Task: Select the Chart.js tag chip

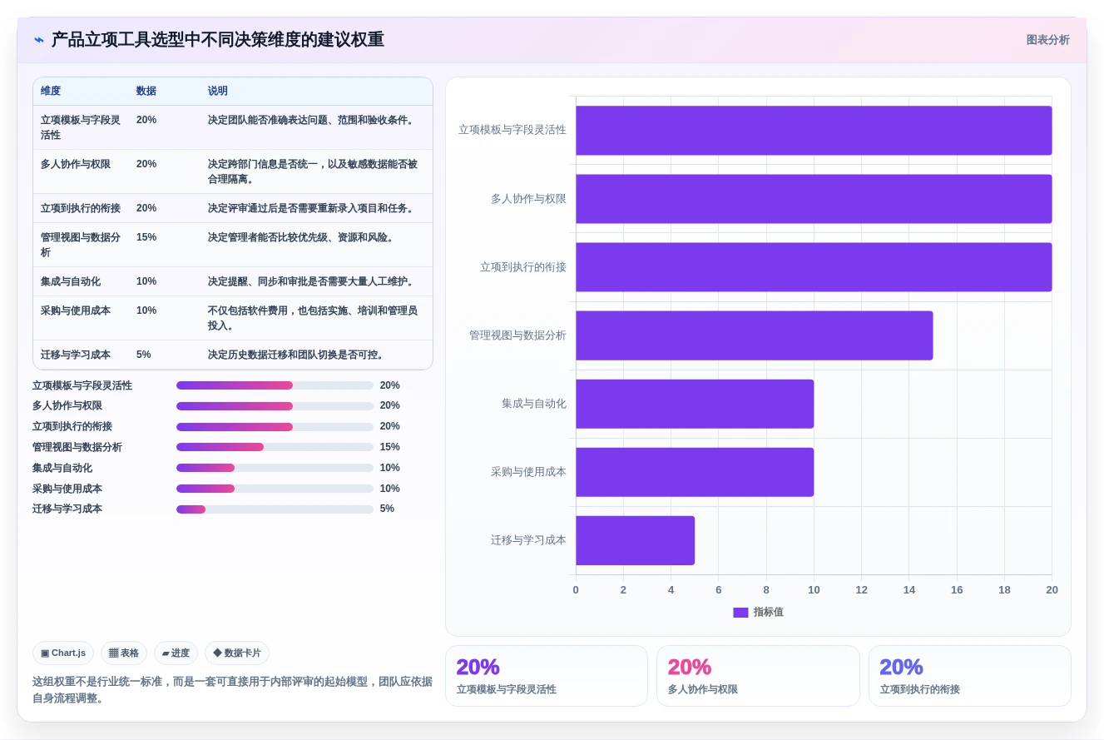Action: [x=63, y=653]
